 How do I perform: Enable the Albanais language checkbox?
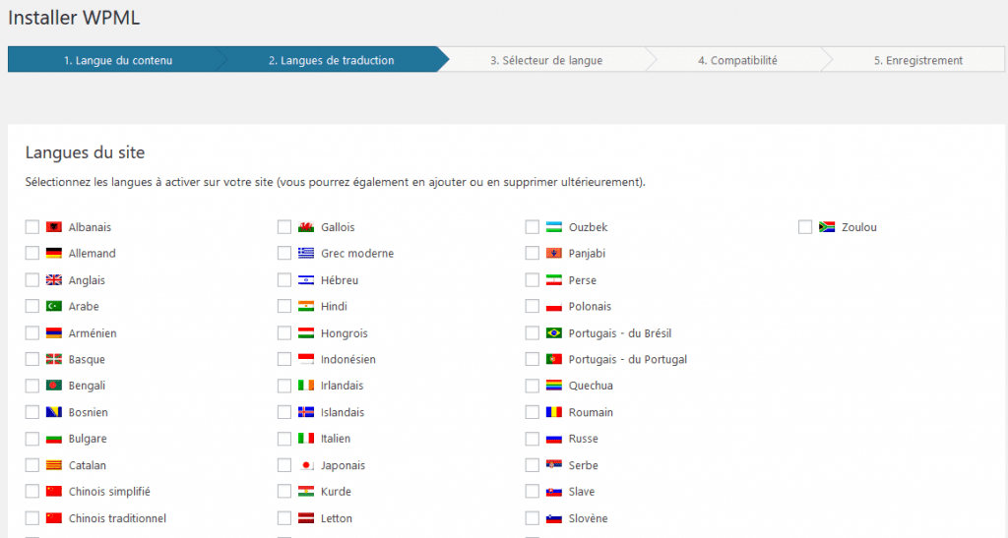[x=32, y=227]
